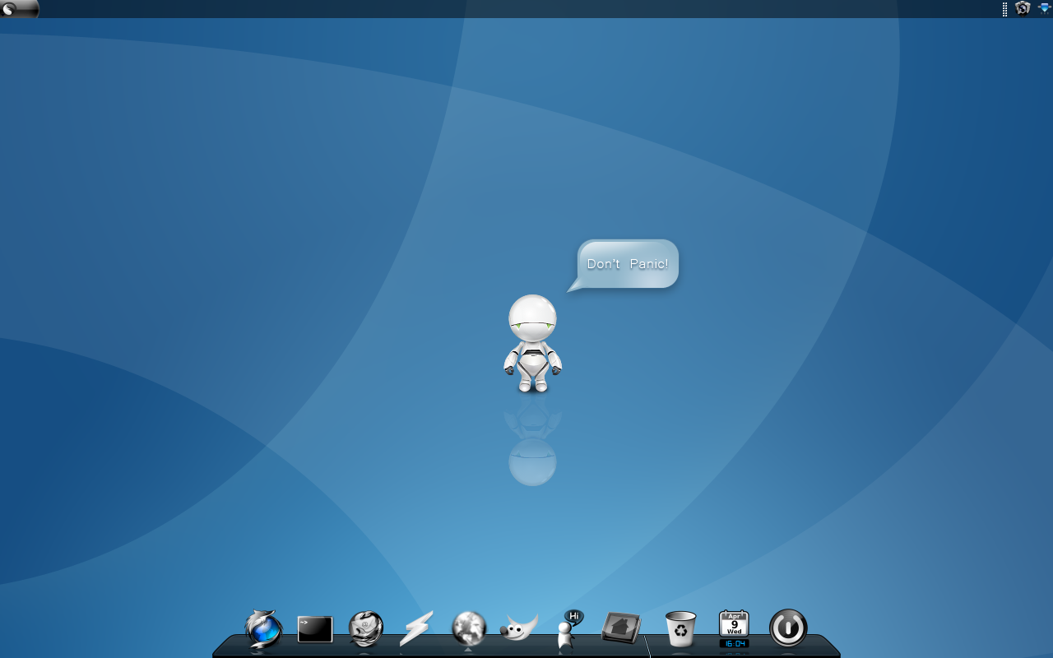Open the home folder dock icon

click(x=621, y=628)
